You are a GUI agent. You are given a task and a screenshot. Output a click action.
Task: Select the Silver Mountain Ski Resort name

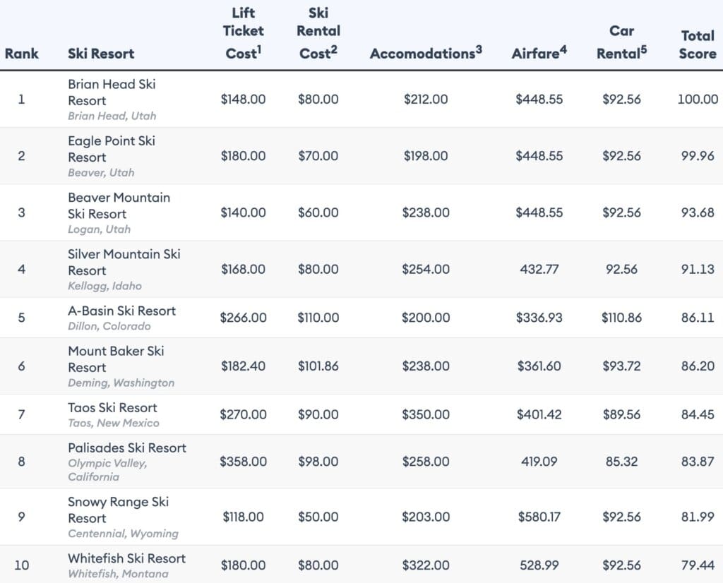(x=124, y=262)
